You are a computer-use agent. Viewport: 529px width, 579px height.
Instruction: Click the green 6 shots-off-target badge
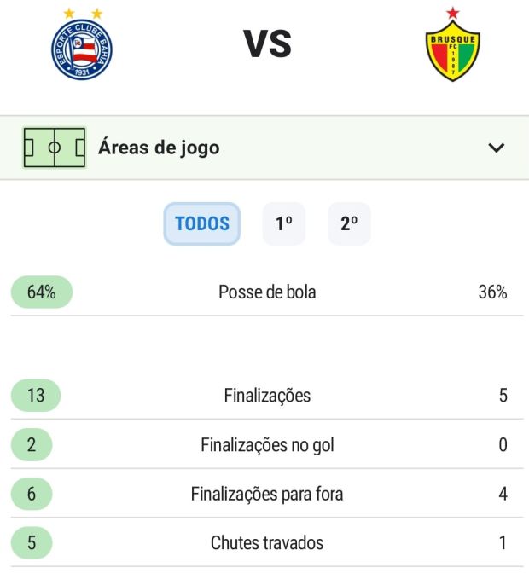[32, 494]
